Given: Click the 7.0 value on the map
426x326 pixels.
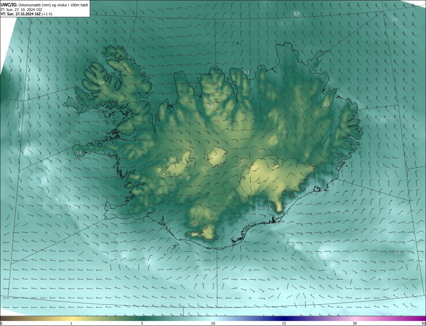Looking at the screenshot, I should coord(395,20).
